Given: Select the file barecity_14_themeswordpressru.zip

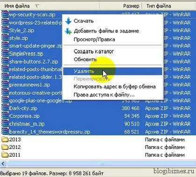Looking at the screenshot, I should click(x=49, y=132).
